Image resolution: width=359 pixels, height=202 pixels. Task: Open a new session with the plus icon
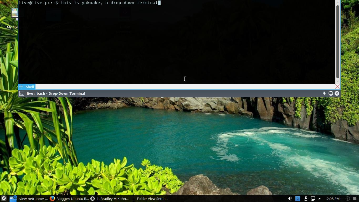tap(21, 87)
